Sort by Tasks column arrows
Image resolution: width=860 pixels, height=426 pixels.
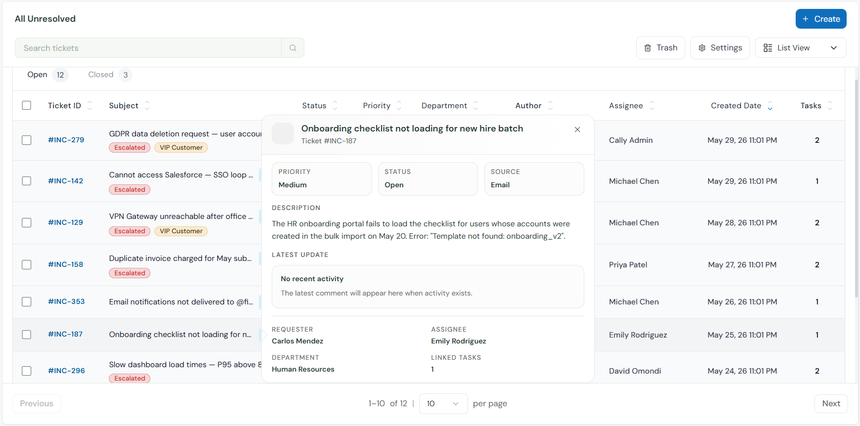coord(830,106)
